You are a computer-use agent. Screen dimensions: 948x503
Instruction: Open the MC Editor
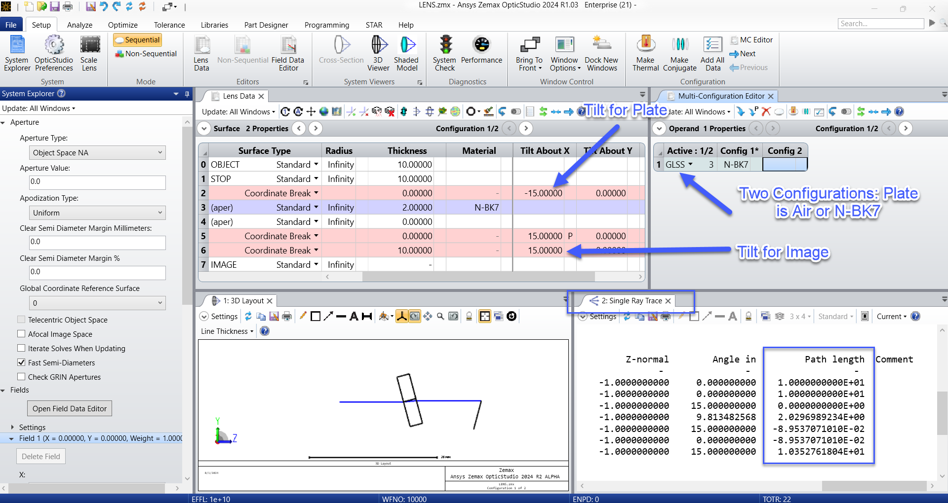click(x=751, y=40)
